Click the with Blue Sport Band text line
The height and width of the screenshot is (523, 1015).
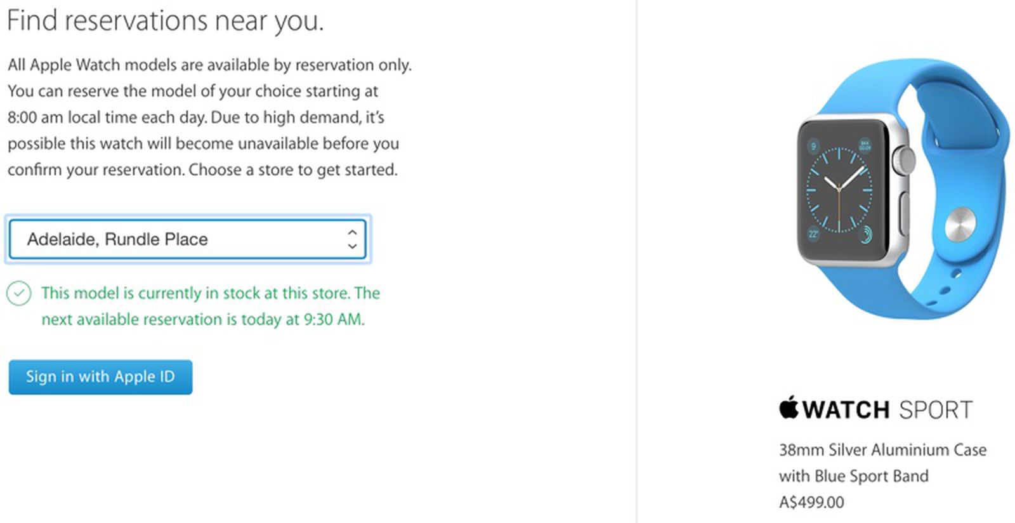pos(854,476)
